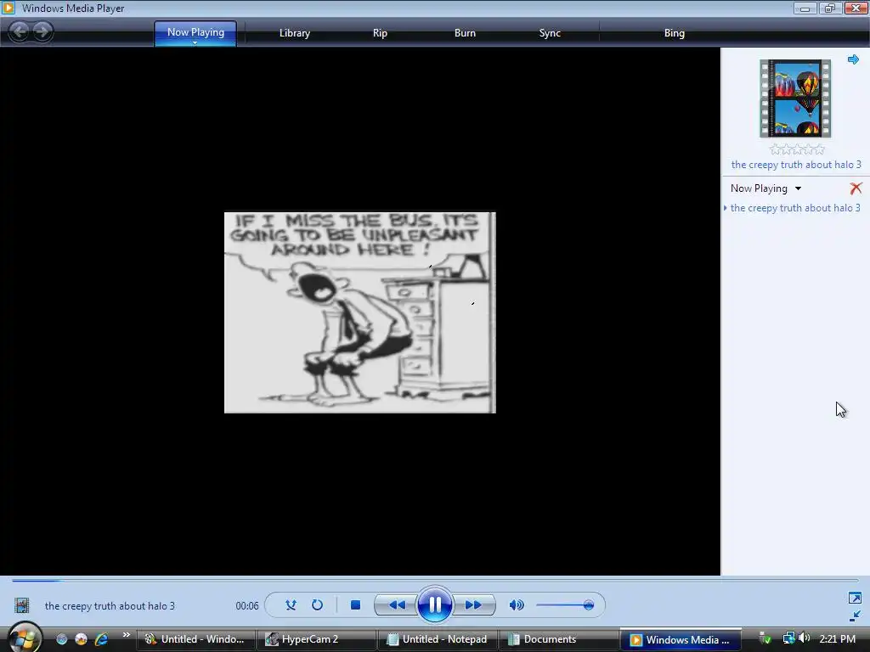The image size is (870, 652).
Task: Open system tray volume icon
Action: (x=804, y=638)
